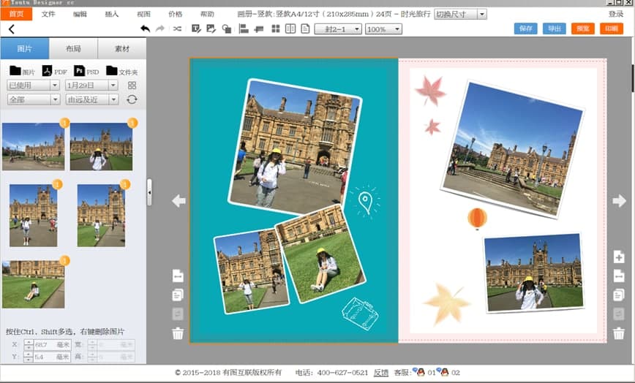Import a PSD file
Image resolution: width=635 pixels, height=383 pixels.
80,71
